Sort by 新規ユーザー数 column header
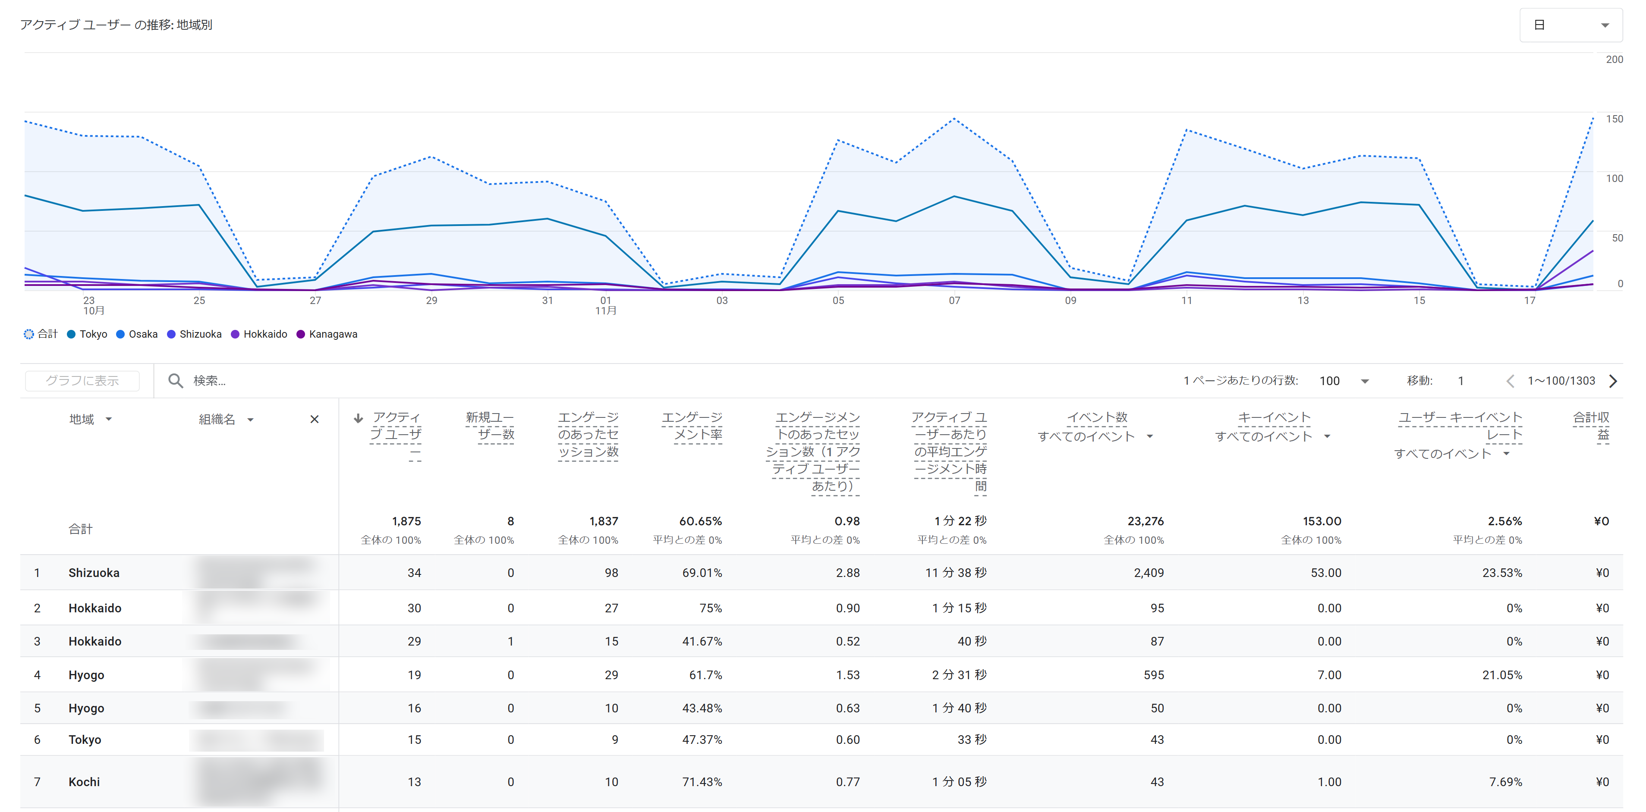1646x812 pixels. pyautogui.click(x=489, y=426)
